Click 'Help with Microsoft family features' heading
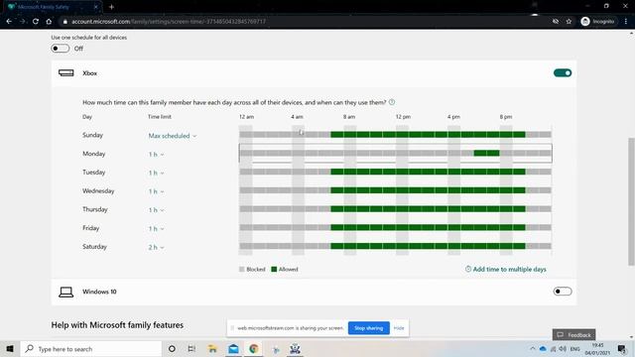This screenshot has height=357, width=635. 117,325
